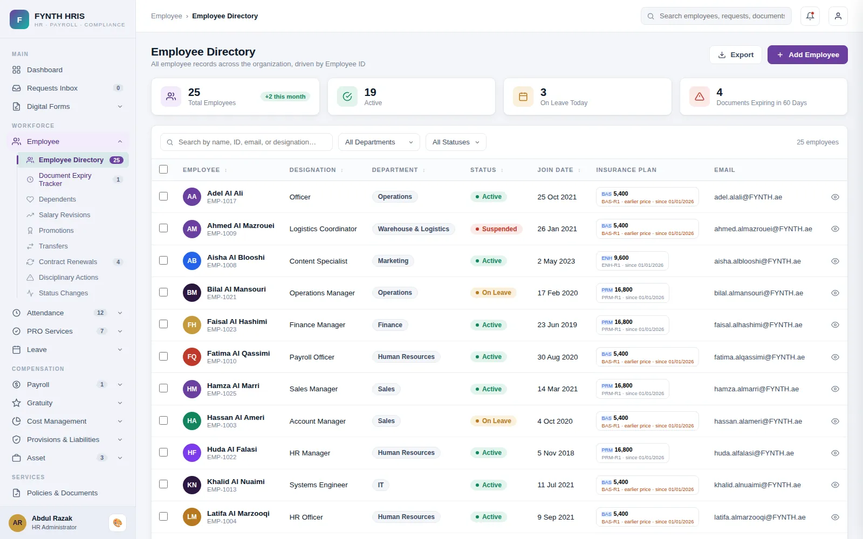
Task: Tick the checkbox for Latifa Al Marzooqi
Action: point(163,516)
